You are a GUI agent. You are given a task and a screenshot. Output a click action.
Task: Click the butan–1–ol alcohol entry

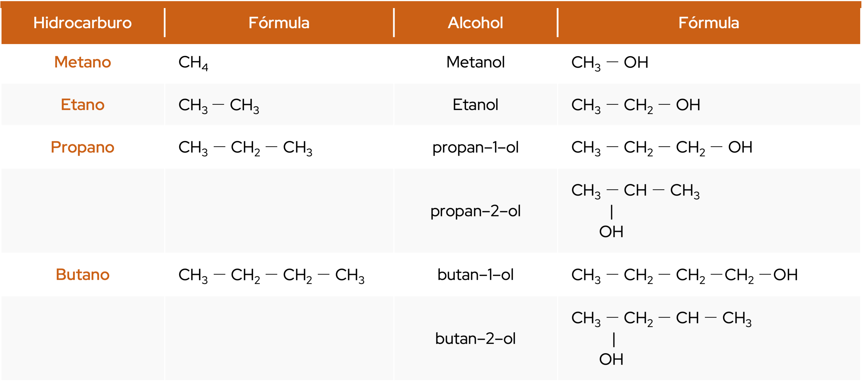(475, 275)
